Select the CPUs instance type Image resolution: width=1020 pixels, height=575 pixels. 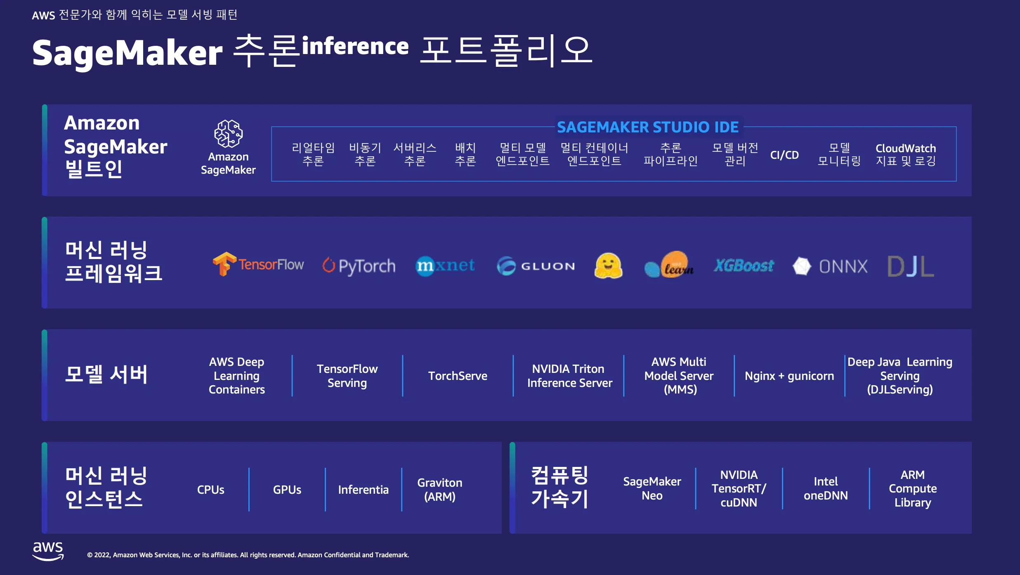click(211, 490)
